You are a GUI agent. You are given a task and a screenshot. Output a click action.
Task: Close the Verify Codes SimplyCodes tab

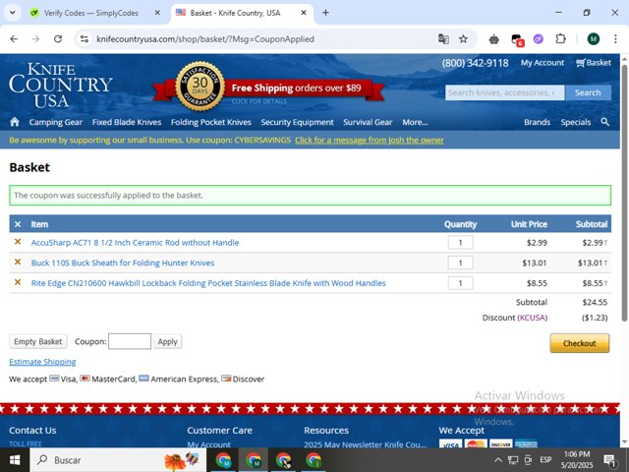coord(157,13)
